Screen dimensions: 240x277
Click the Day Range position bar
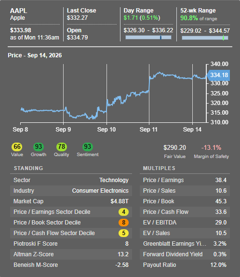tap(148, 38)
